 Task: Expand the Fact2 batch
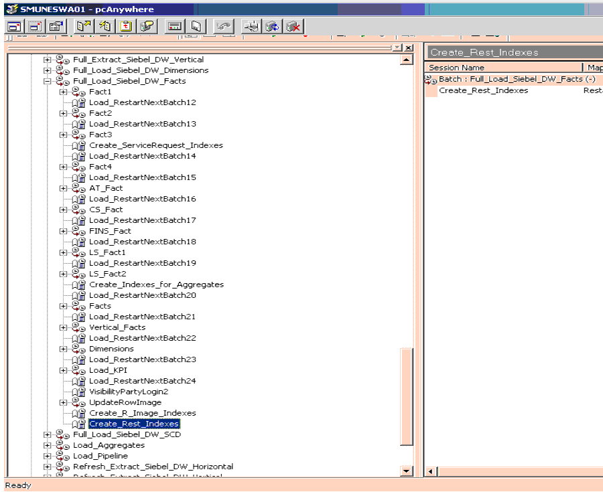click(63, 114)
